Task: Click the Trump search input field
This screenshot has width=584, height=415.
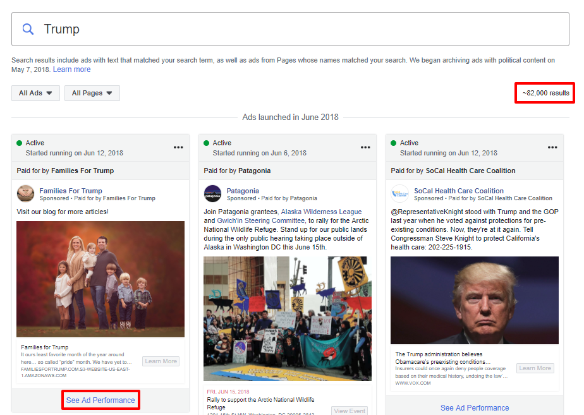Action: [290, 29]
